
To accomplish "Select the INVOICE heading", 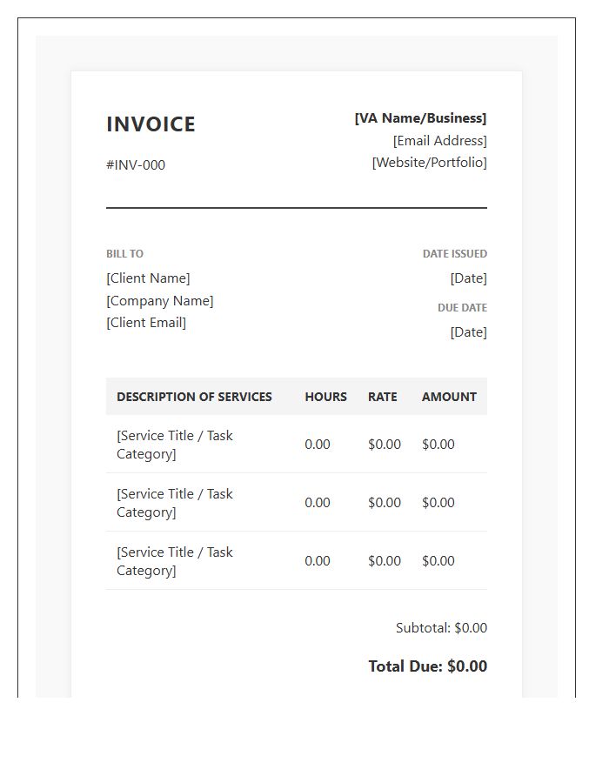I will [151, 124].
